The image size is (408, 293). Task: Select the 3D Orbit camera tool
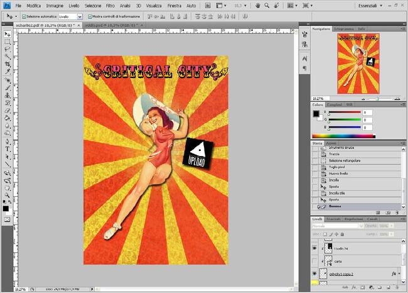[x=7, y=180]
